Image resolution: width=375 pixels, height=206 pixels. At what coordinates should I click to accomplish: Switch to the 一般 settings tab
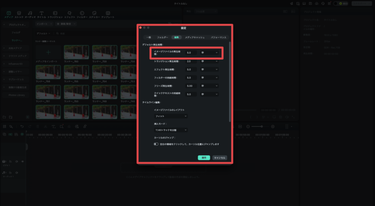click(148, 37)
